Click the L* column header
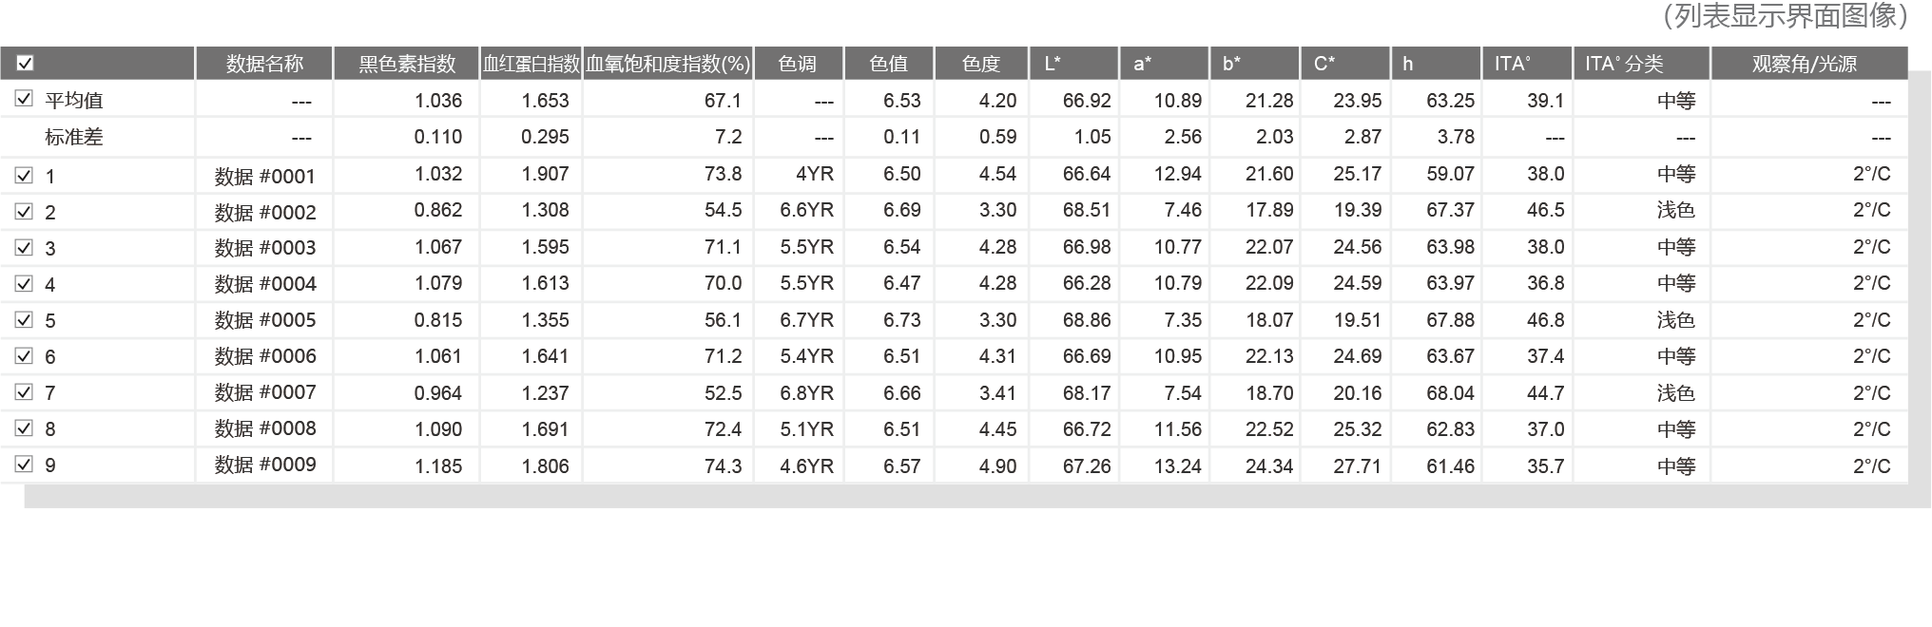This screenshot has height=627, width=1932. [x=1072, y=64]
